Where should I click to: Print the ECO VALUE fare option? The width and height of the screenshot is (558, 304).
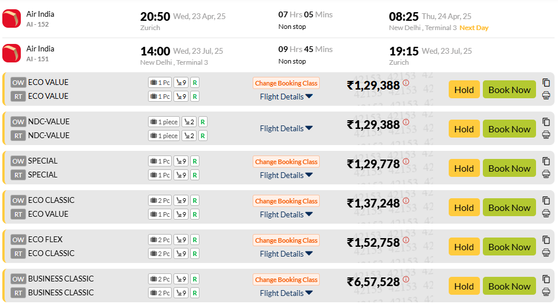tap(546, 95)
